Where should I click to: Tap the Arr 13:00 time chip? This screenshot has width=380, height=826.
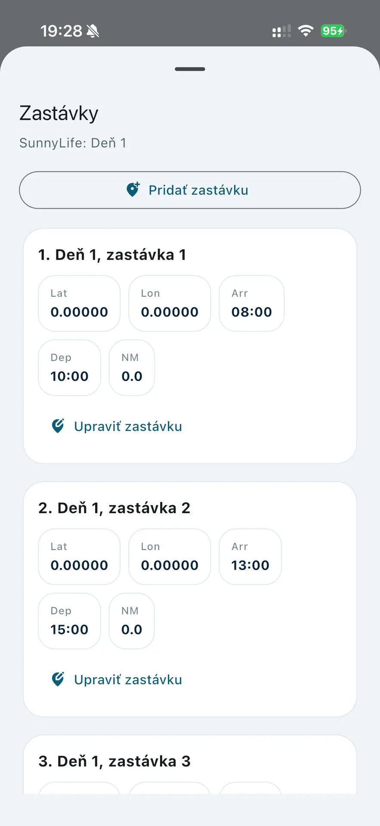click(x=250, y=557)
